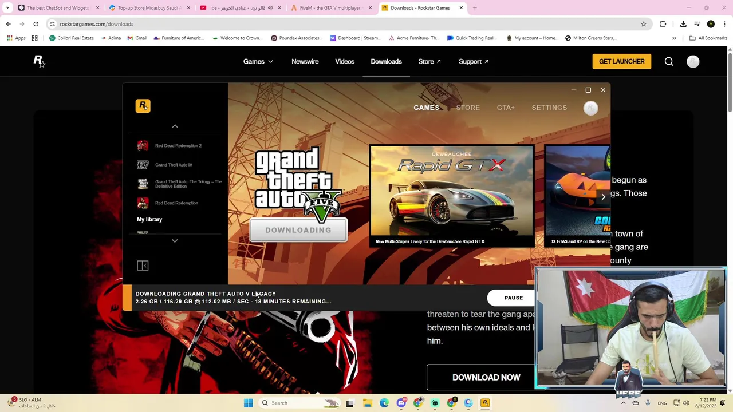
Task: Open Windows Start menu
Action: [x=248, y=403]
